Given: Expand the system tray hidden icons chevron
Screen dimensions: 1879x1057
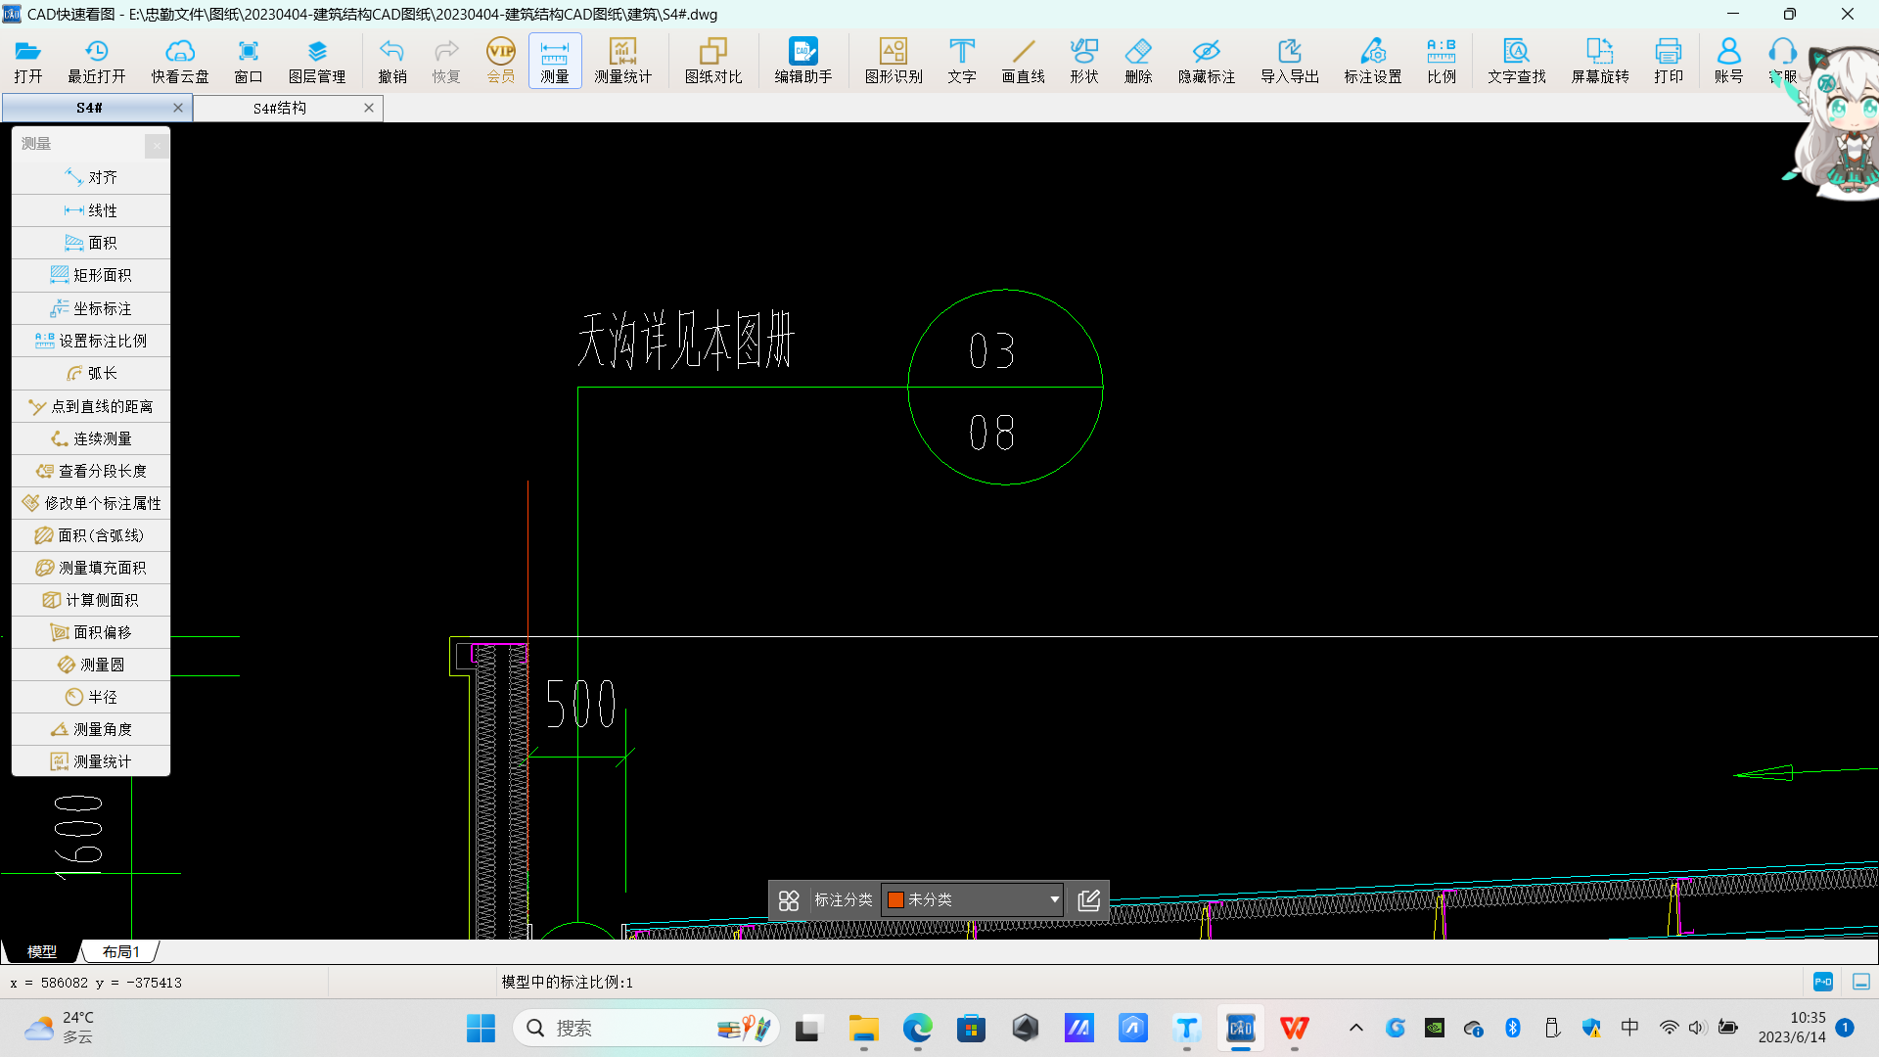Looking at the screenshot, I should 1355,1028.
